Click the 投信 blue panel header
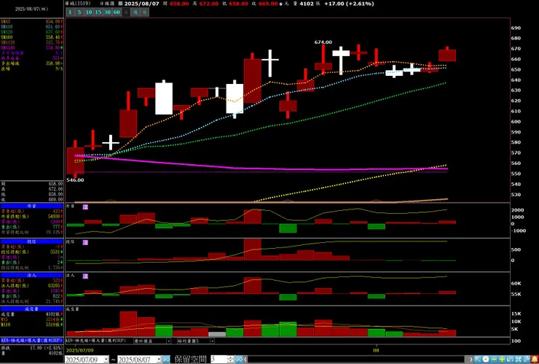The height and width of the screenshot is (364, 539). pos(31,241)
